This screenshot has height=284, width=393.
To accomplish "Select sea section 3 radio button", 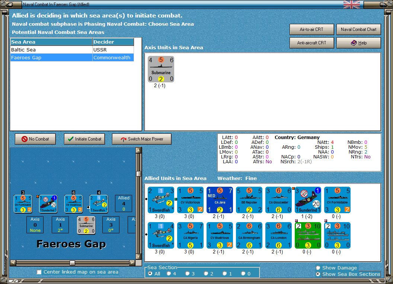I will click(187, 274).
